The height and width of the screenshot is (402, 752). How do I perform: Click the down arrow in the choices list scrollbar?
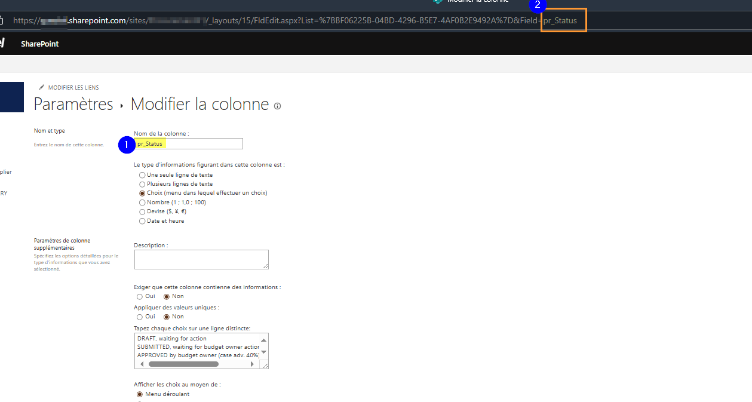click(x=264, y=352)
